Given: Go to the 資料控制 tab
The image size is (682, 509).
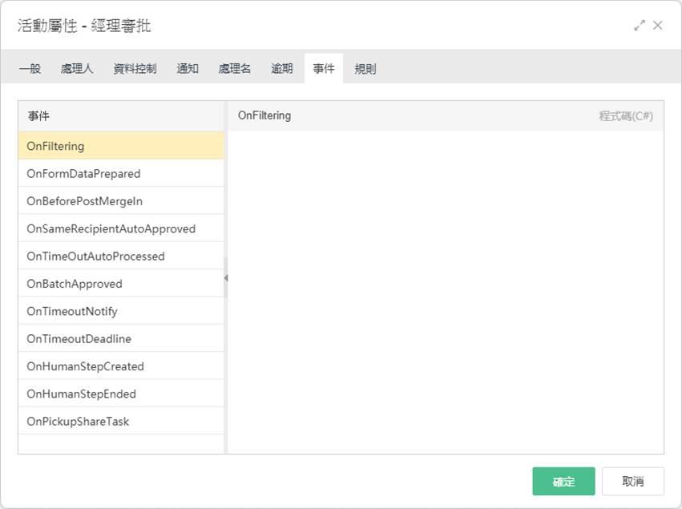Looking at the screenshot, I should pyautogui.click(x=135, y=69).
